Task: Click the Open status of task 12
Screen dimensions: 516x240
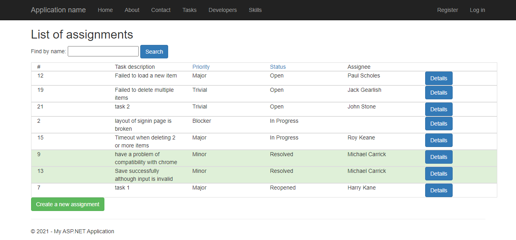Action: 277,75
